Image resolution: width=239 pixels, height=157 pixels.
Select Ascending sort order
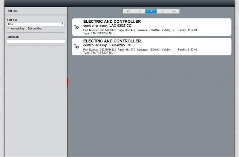click(9, 28)
